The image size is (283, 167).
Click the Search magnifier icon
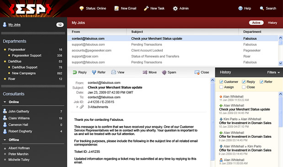(262, 8)
